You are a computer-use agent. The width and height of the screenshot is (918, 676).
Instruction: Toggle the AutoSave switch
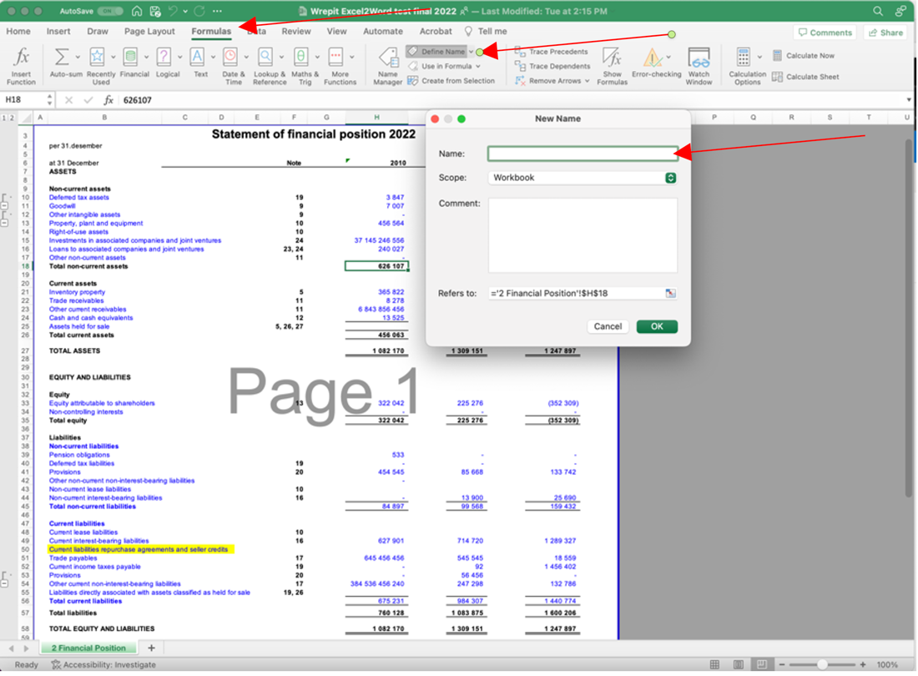[110, 11]
